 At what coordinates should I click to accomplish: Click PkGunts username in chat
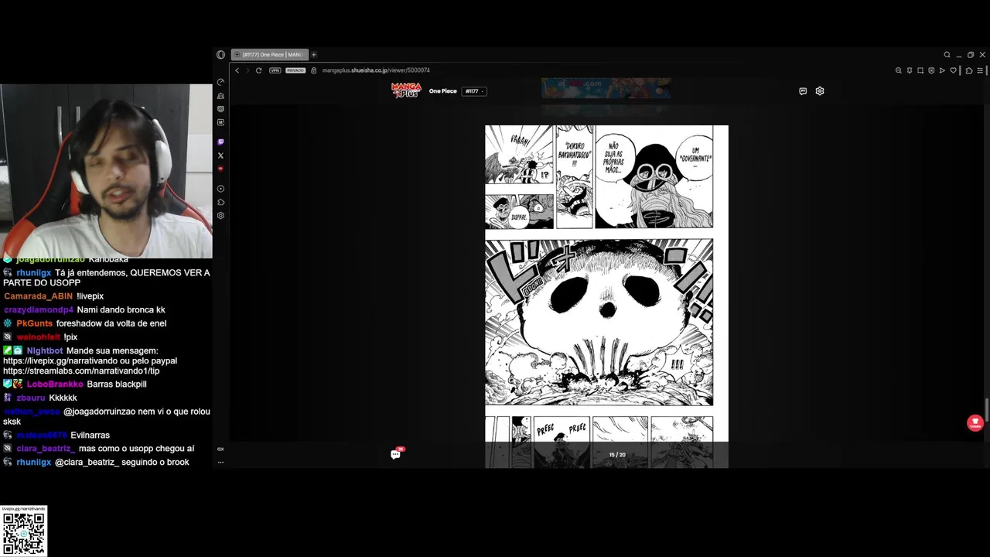point(35,323)
